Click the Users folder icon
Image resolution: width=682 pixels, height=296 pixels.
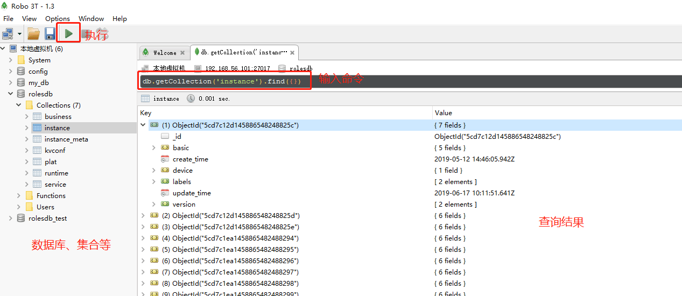(x=29, y=207)
